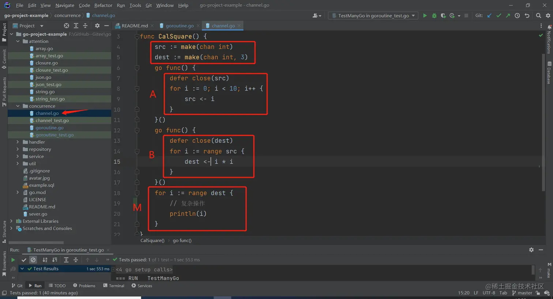The image size is (553, 299).
Task: Open the user account dropdown icon
Action: click(x=317, y=16)
